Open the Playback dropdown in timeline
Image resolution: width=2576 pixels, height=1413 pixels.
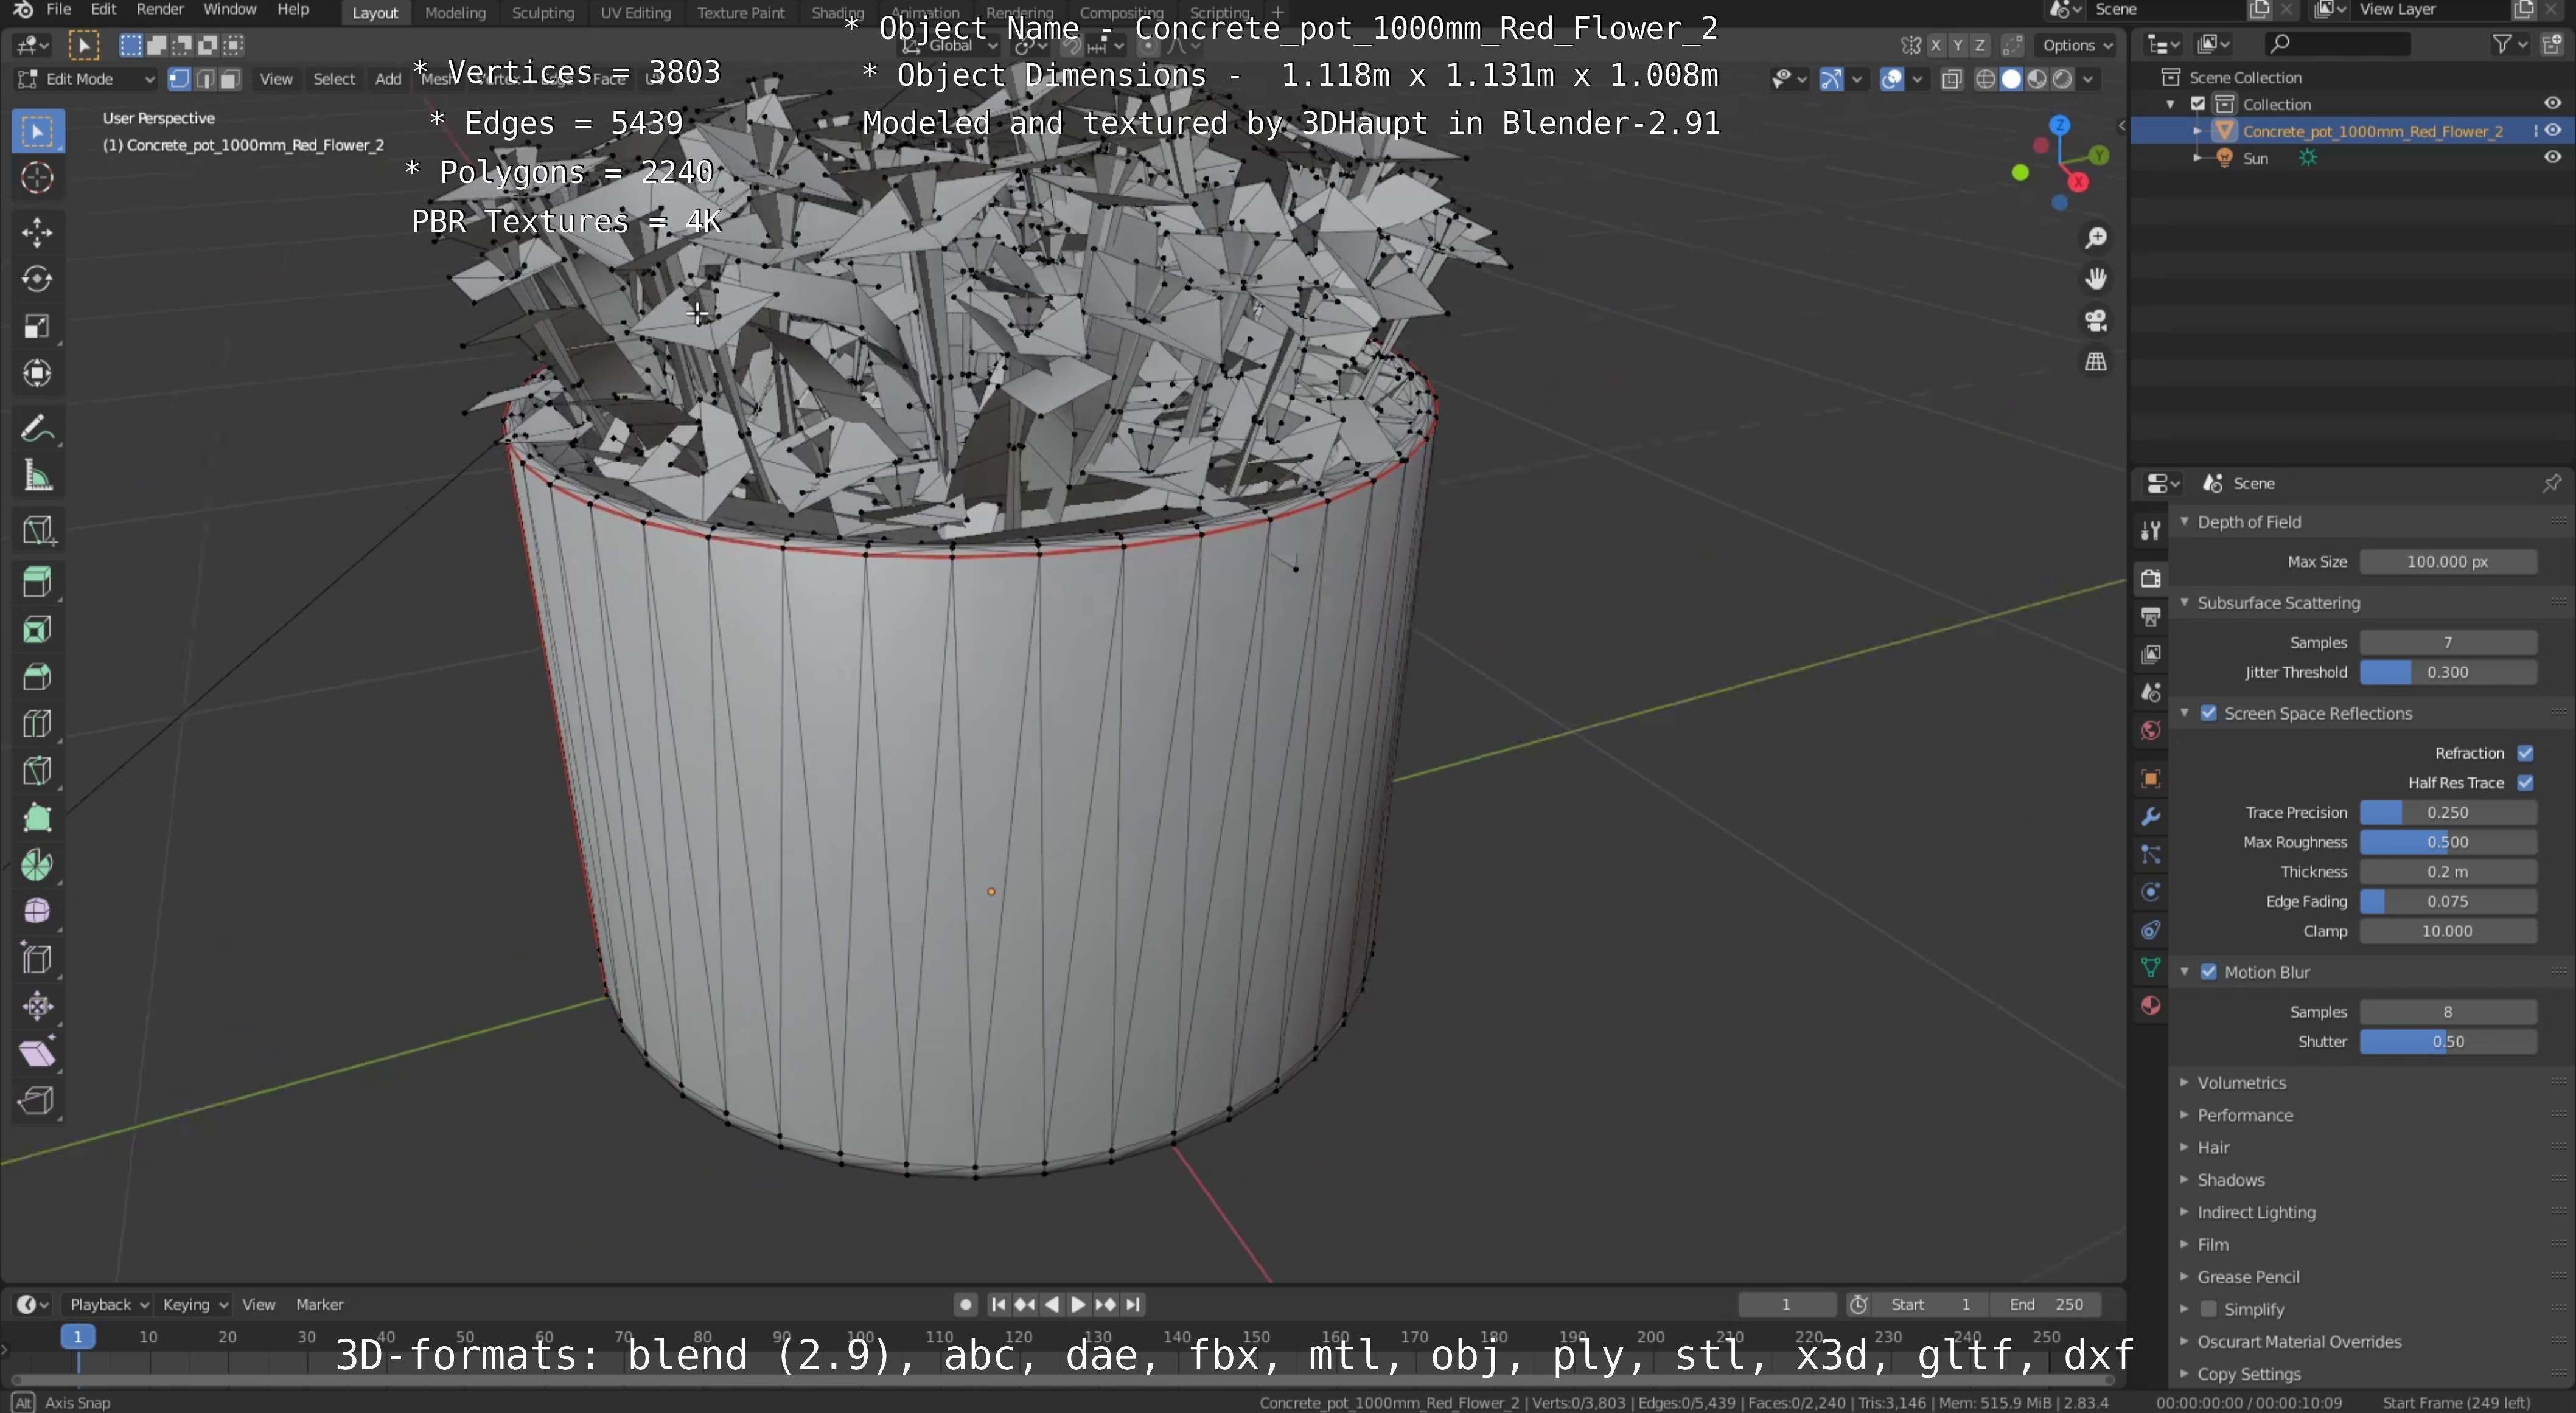109,1304
